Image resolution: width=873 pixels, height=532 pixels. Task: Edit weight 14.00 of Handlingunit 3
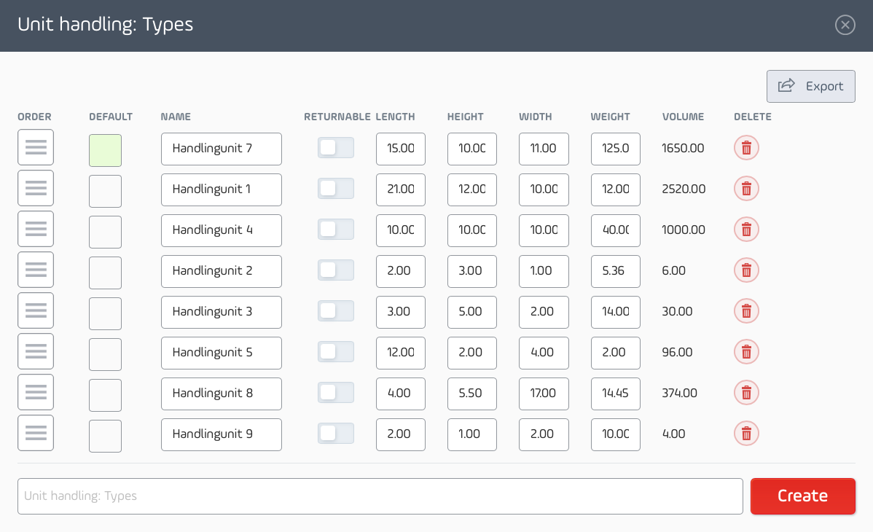(616, 312)
